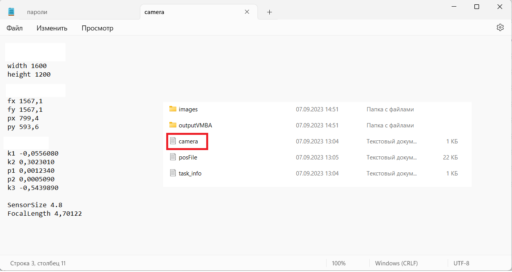This screenshot has height=272, width=512.
Task: Click the UTF-8 encoding indicator
Action: pos(461,263)
